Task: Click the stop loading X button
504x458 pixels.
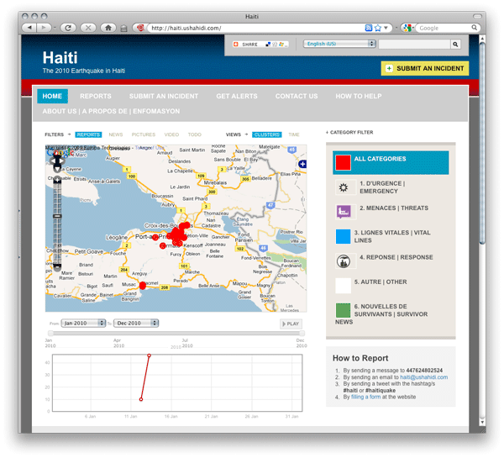Action: point(88,28)
